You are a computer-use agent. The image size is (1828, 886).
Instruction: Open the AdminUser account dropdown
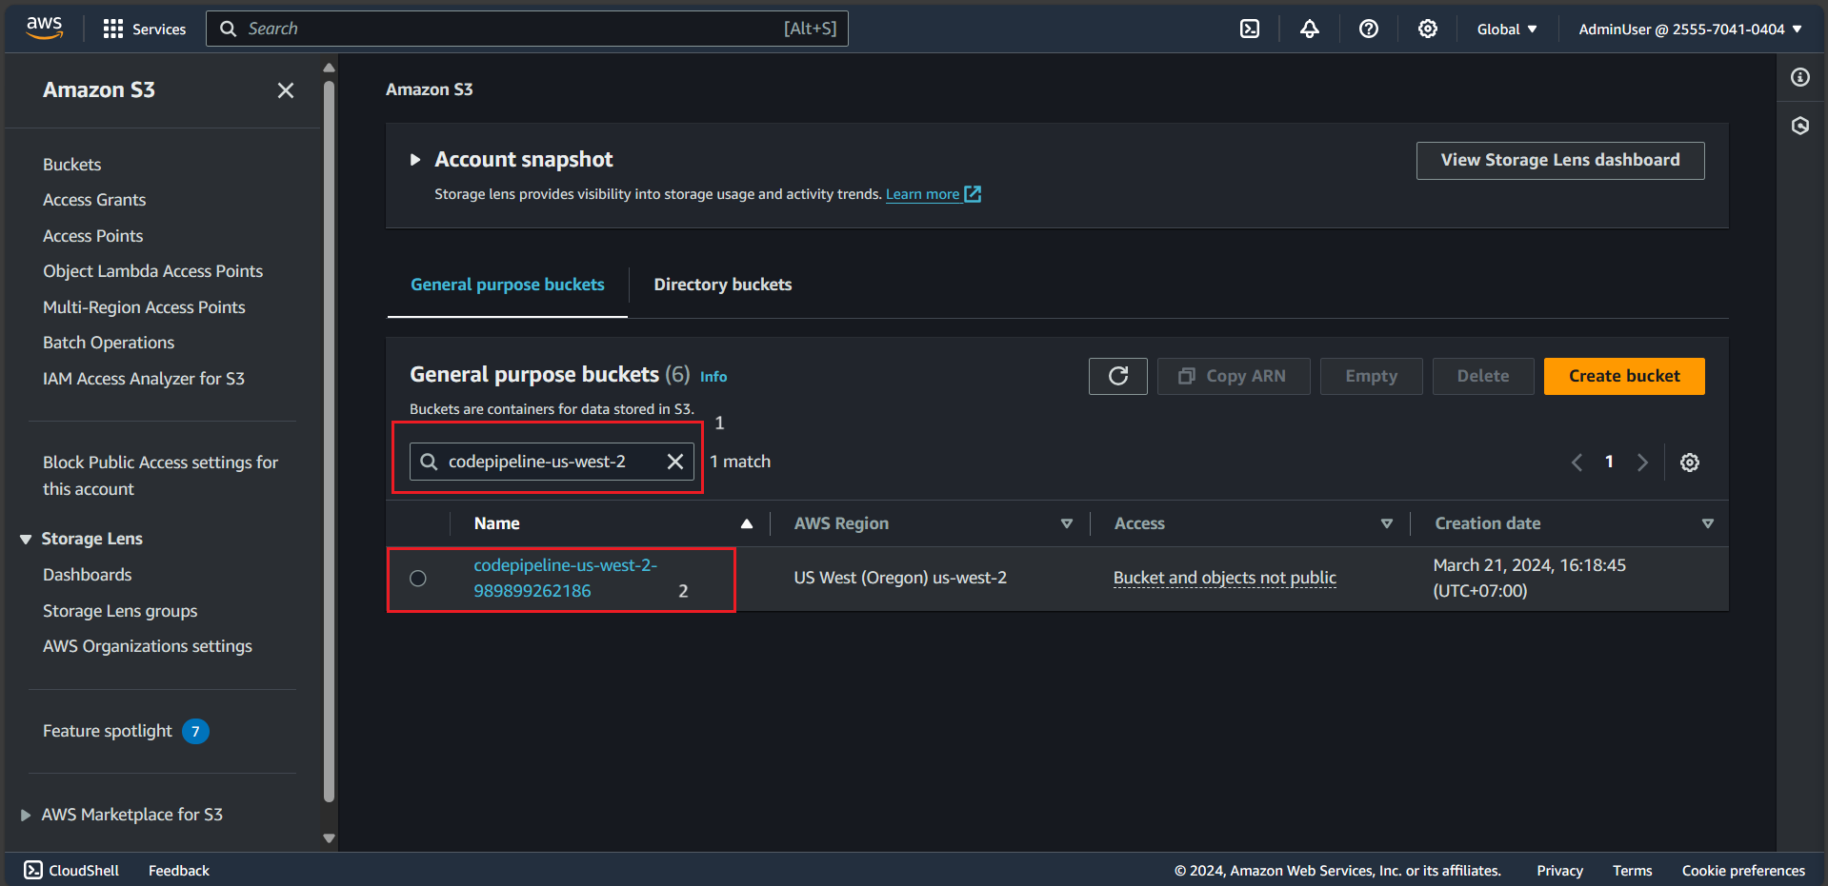coord(1690,29)
